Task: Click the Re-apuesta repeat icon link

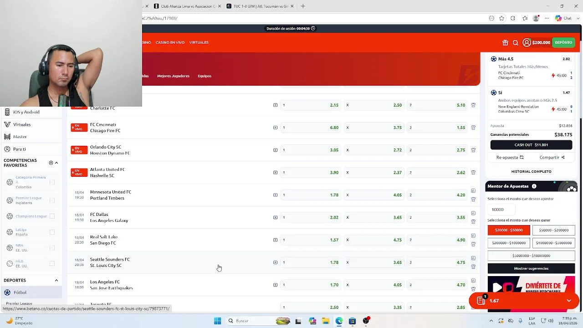Action: pyautogui.click(x=510, y=158)
